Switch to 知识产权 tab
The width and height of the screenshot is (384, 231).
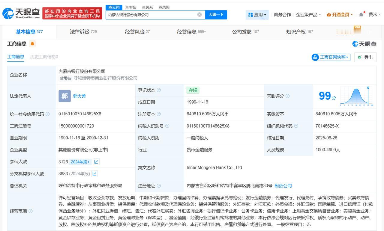tap(299, 32)
